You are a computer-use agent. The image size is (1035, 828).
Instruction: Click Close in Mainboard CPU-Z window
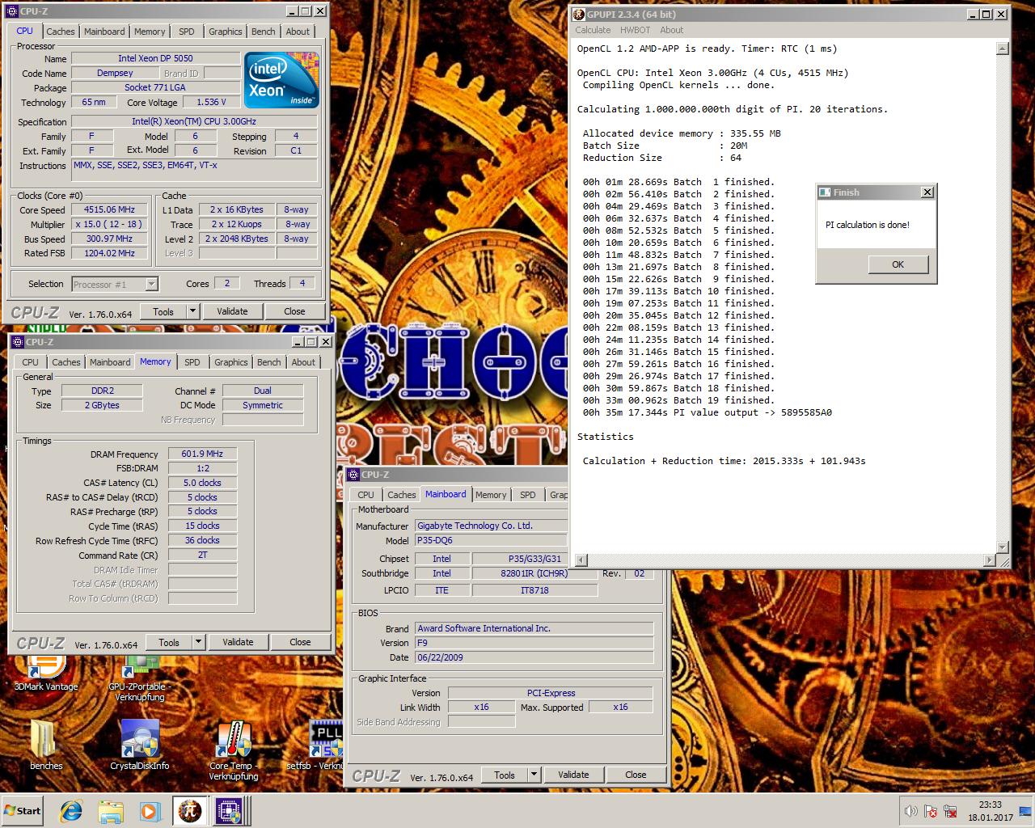636,775
